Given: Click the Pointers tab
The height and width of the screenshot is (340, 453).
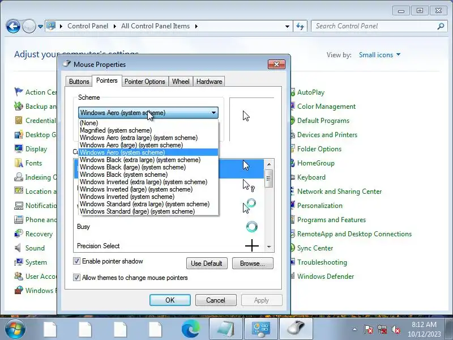Looking at the screenshot, I should click(107, 80).
